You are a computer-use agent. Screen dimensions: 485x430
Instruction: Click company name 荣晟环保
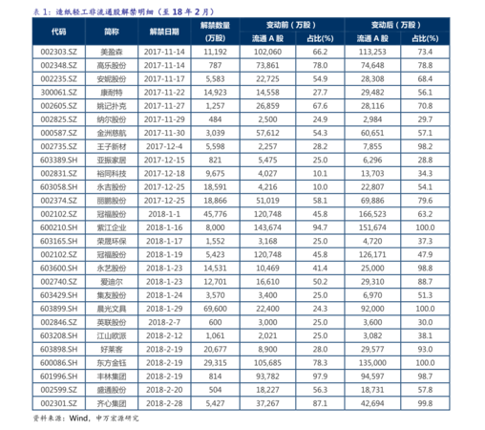coord(112,241)
